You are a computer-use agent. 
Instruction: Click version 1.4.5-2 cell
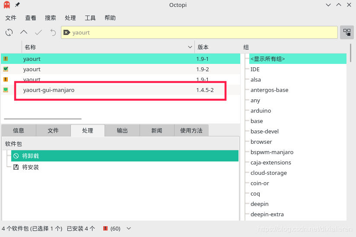pyautogui.click(x=205, y=90)
